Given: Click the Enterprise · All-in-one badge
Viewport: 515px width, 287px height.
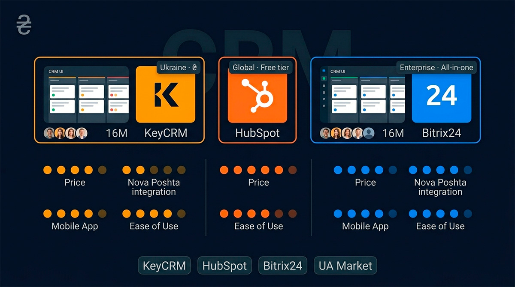Looking at the screenshot, I should (436, 67).
